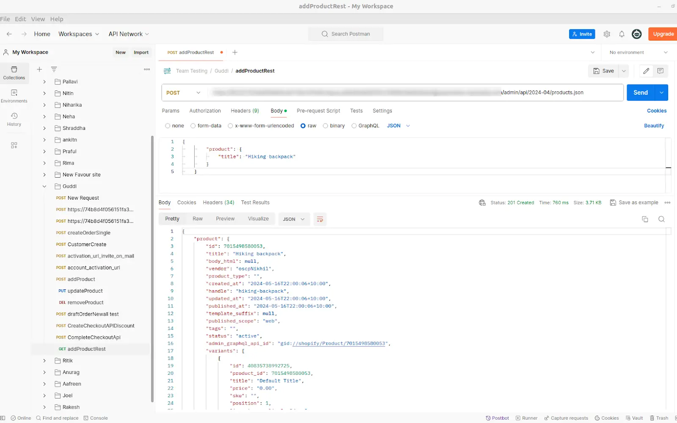Search the response with magnifier icon
This screenshot has height=423, width=677.
click(661, 219)
